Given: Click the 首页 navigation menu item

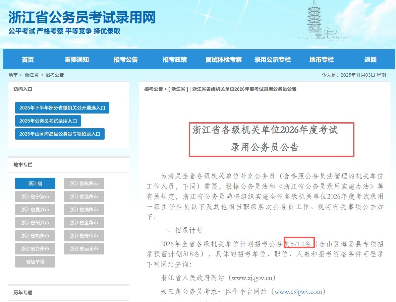Looking at the screenshot, I should [x=28, y=60].
